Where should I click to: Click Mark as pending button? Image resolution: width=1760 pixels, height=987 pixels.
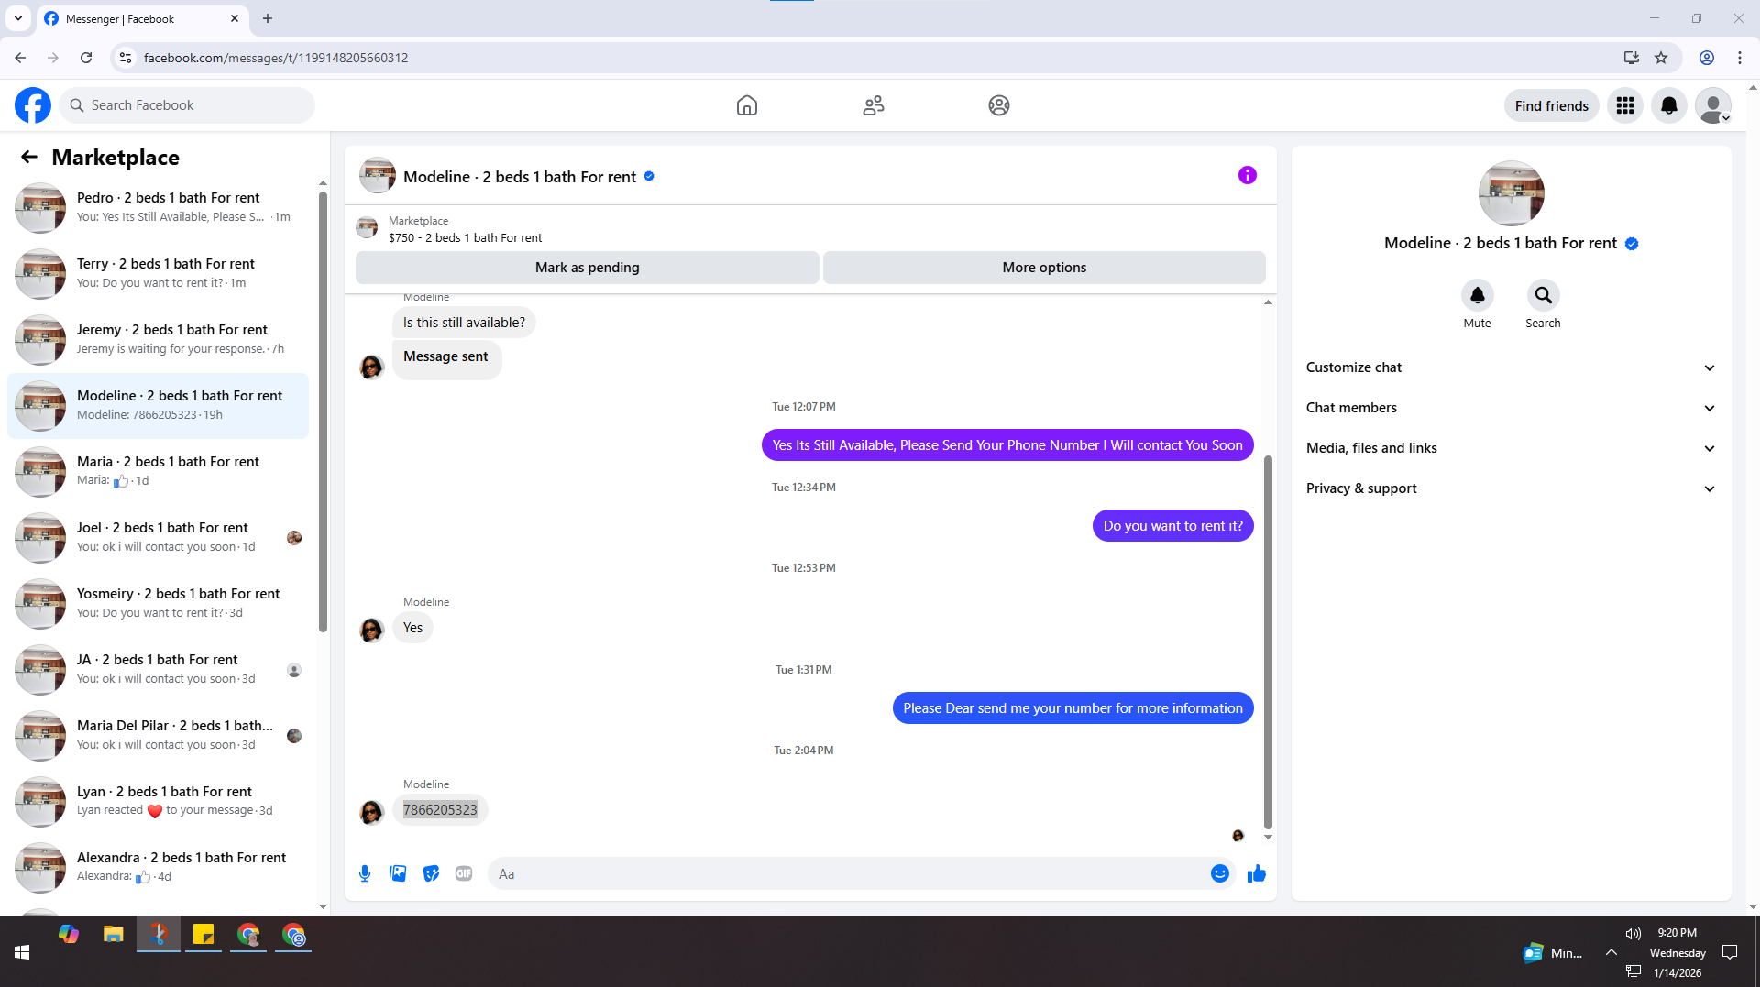[x=588, y=268]
